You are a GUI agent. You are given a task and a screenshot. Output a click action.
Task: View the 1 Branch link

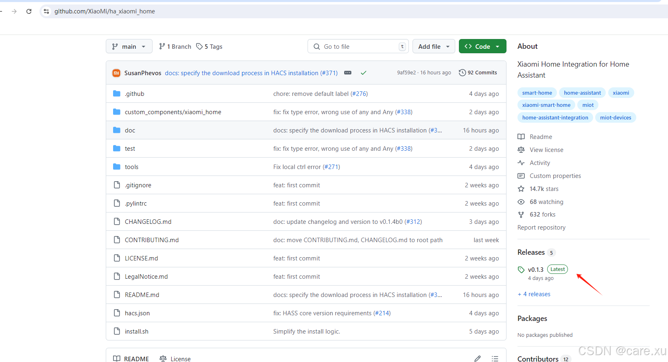pyautogui.click(x=175, y=46)
